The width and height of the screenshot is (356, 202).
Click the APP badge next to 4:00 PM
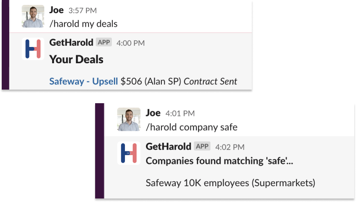[104, 43]
